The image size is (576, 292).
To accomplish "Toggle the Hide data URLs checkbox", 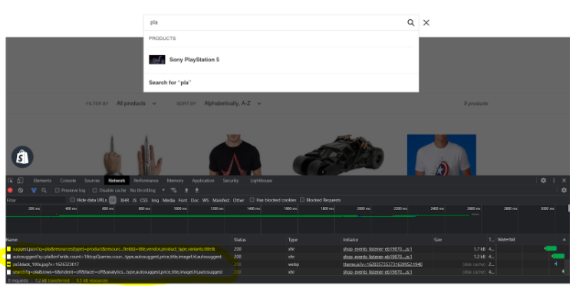I will (x=72, y=200).
